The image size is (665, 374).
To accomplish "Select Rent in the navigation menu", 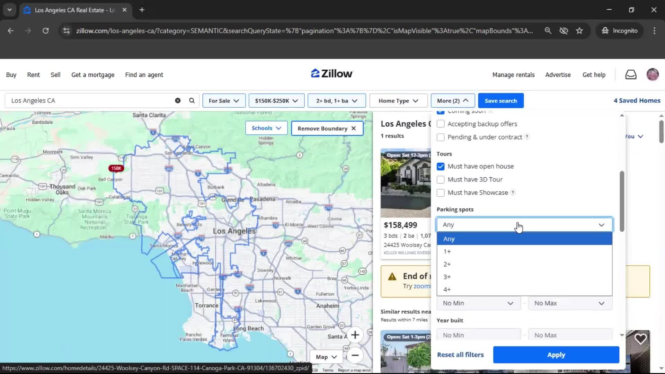I will 33,74.
